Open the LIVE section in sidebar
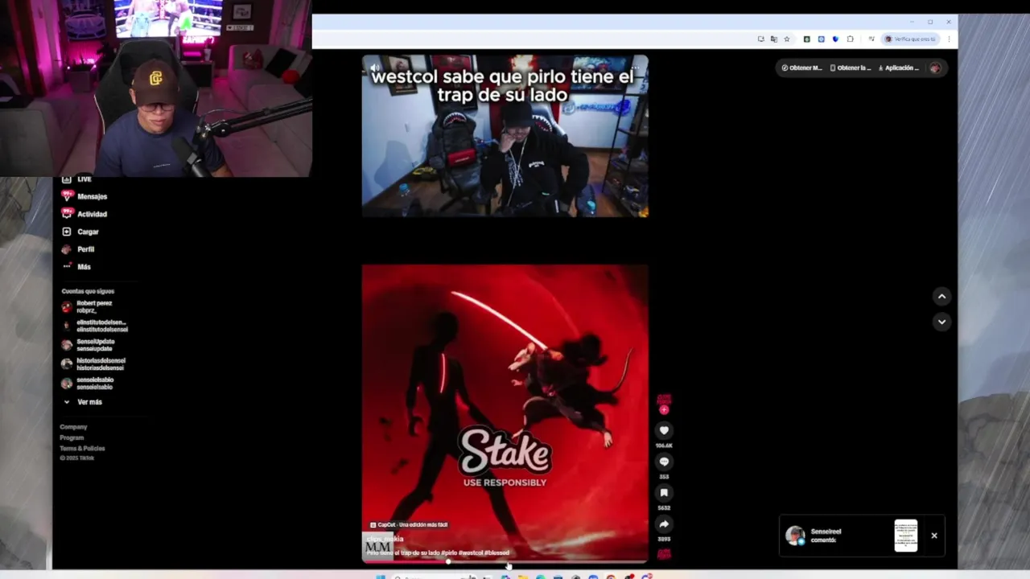Viewport: 1030px width, 579px height. point(76,179)
